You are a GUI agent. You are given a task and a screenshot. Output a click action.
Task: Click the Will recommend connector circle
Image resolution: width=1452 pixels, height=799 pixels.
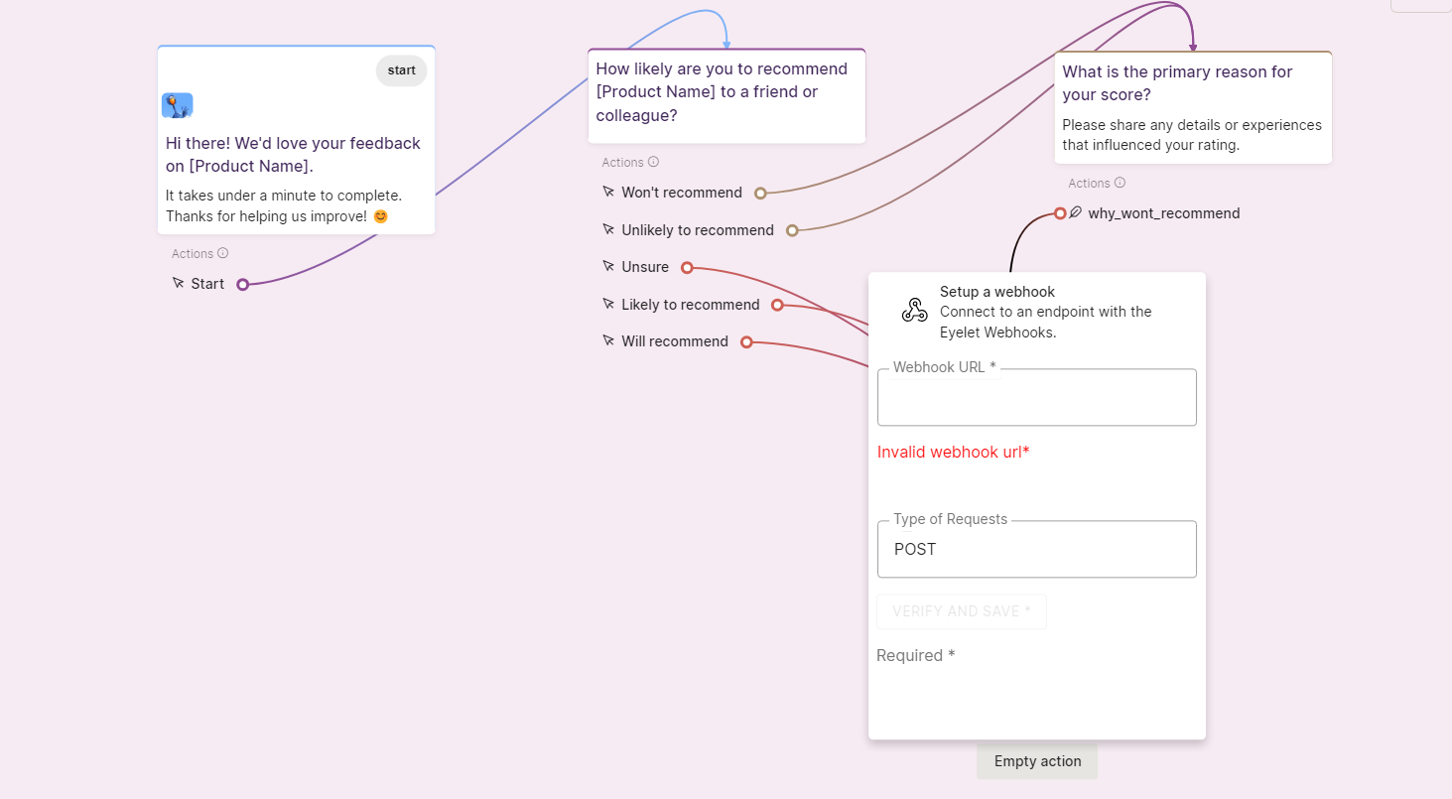pyautogui.click(x=746, y=342)
